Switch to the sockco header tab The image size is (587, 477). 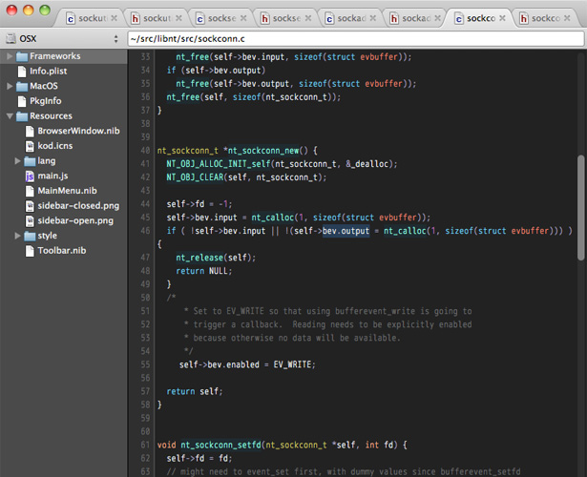point(545,18)
